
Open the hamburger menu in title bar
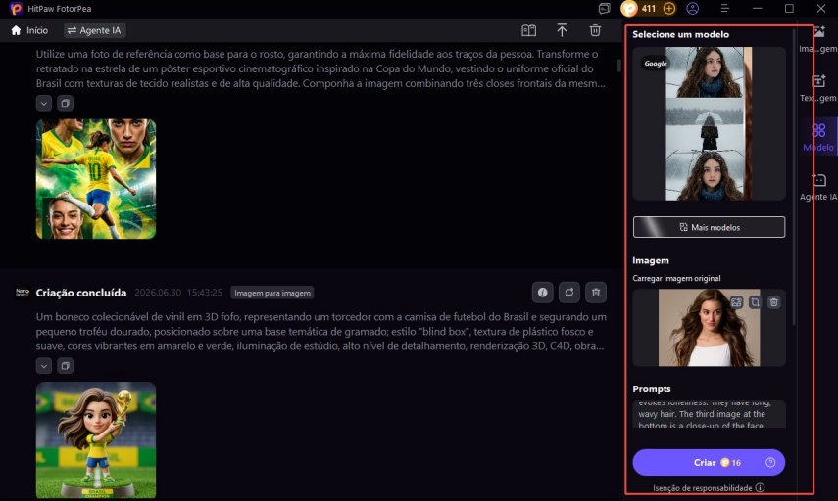(x=724, y=9)
